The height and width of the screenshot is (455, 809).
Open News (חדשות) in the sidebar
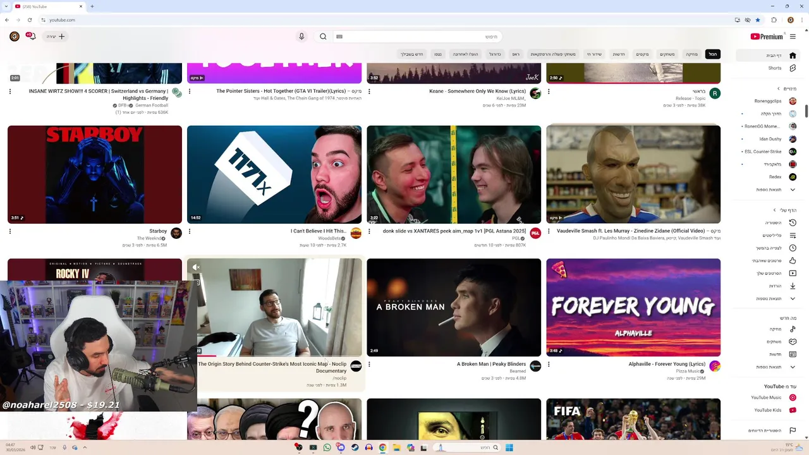coord(775,355)
